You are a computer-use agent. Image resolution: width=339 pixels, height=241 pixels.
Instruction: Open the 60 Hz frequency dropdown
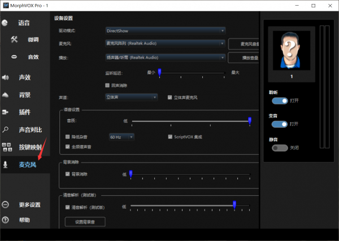click(121, 137)
